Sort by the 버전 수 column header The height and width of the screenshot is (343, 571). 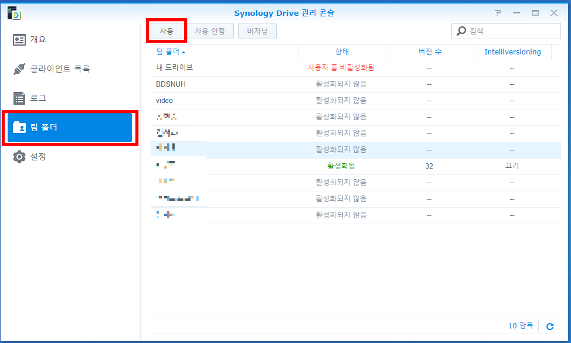pos(430,52)
